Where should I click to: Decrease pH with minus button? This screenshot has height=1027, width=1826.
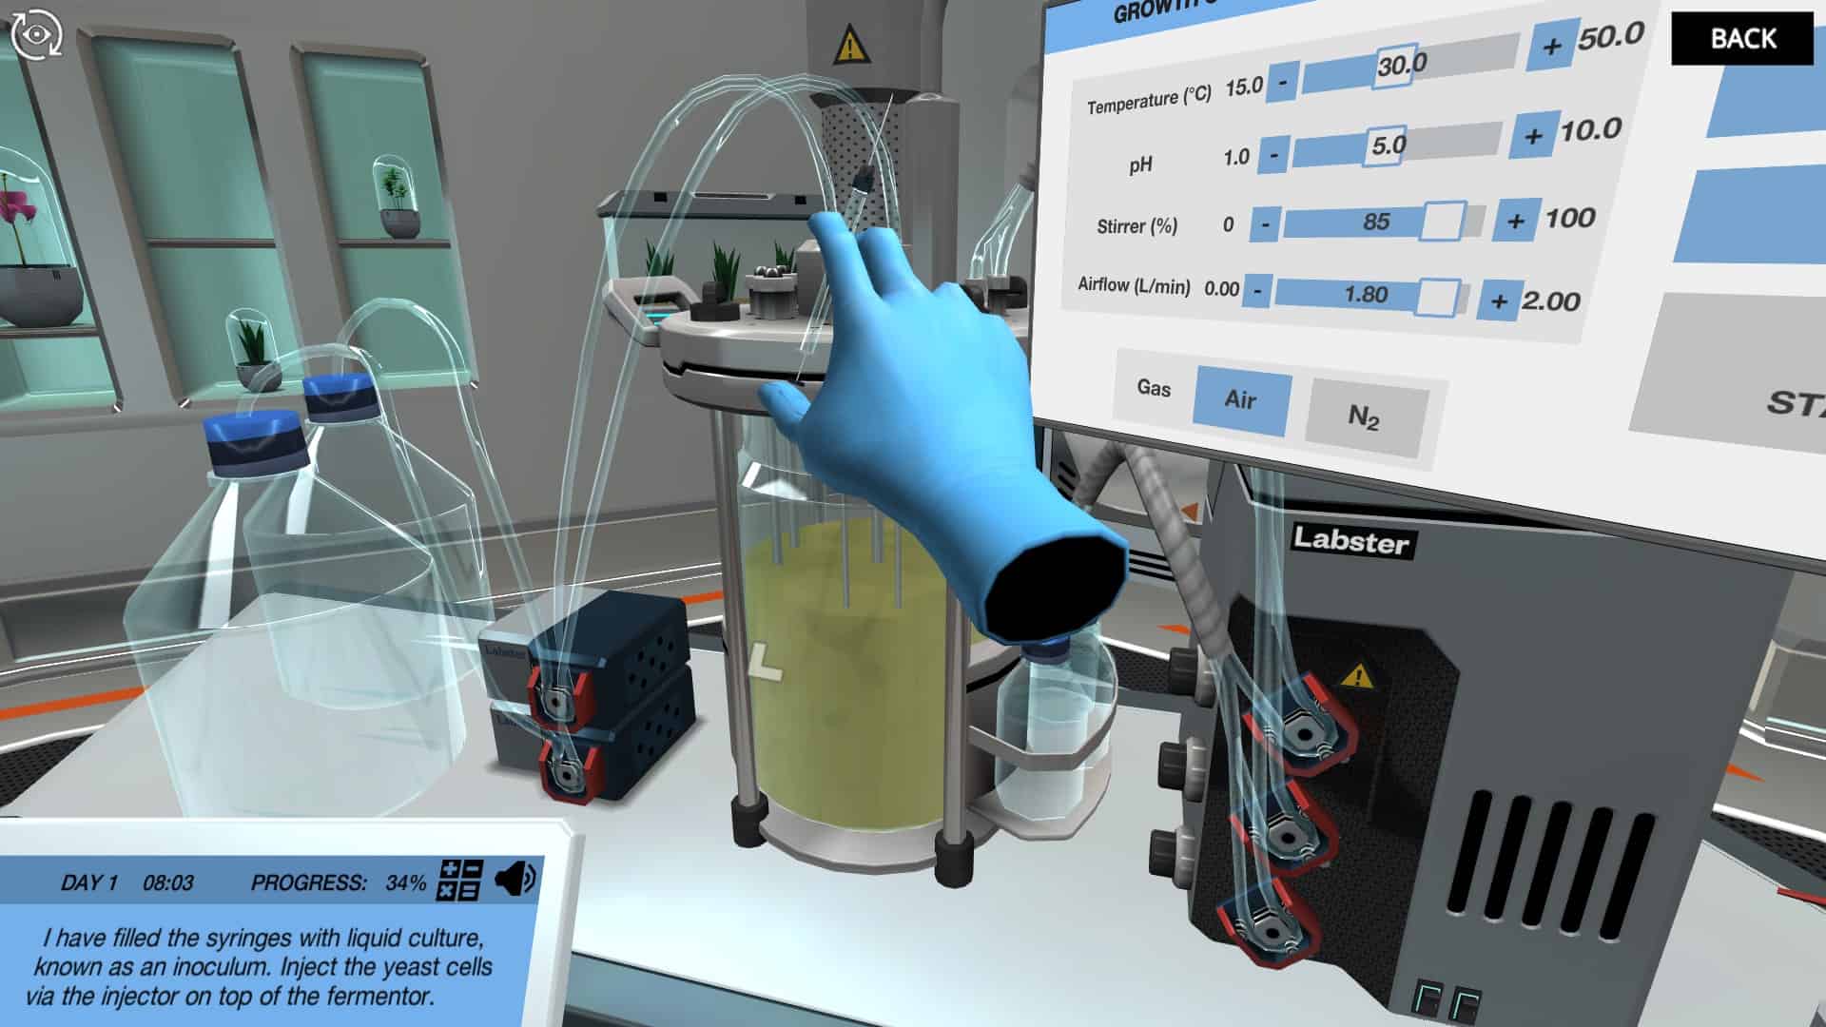tap(1273, 153)
